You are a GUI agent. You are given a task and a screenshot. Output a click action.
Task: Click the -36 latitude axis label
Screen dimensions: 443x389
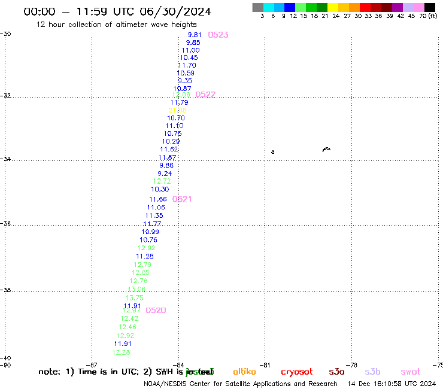(5, 223)
